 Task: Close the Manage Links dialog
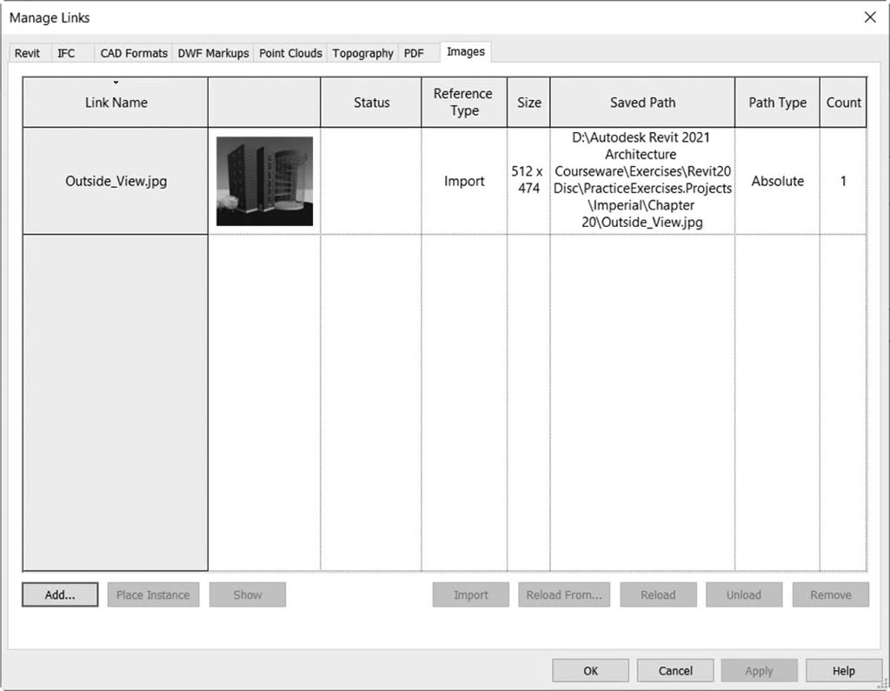(870, 17)
